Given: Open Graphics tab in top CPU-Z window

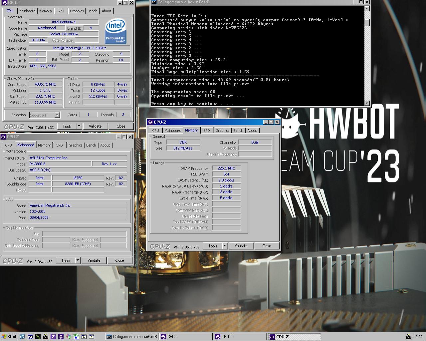Looking at the screenshot, I should tap(77, 11).
